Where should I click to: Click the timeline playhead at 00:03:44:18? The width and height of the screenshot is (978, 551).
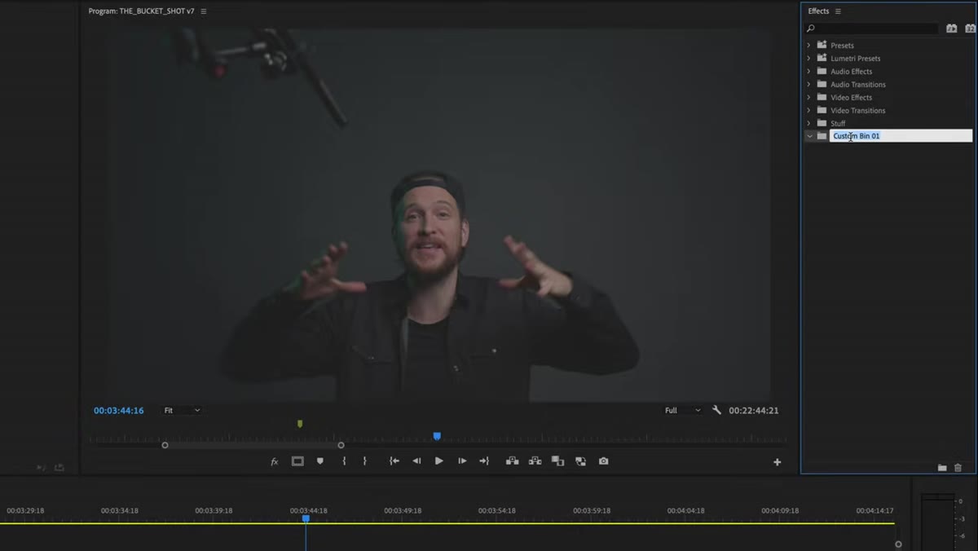306,518
